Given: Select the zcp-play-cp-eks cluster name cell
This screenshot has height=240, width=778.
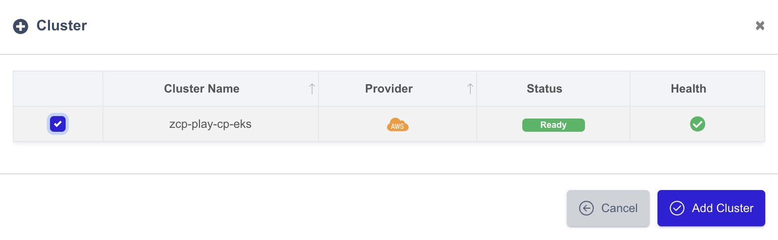Looking at the screenshot, I should click(211, 124).
